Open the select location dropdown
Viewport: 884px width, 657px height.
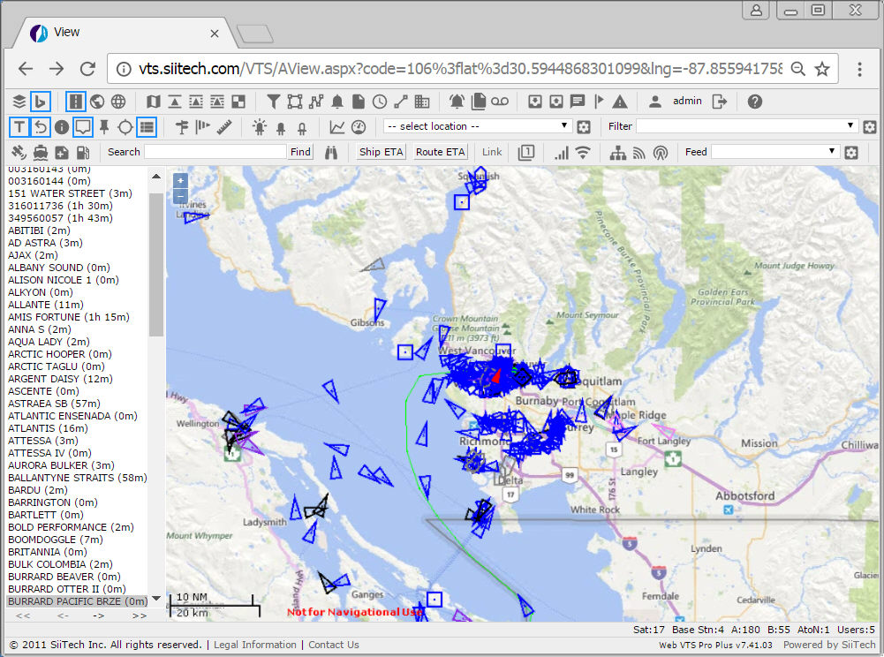pos(478,126)
